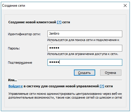Click the Создать button
The width and height of the screenshot is (131, 112).
point(84,73)
